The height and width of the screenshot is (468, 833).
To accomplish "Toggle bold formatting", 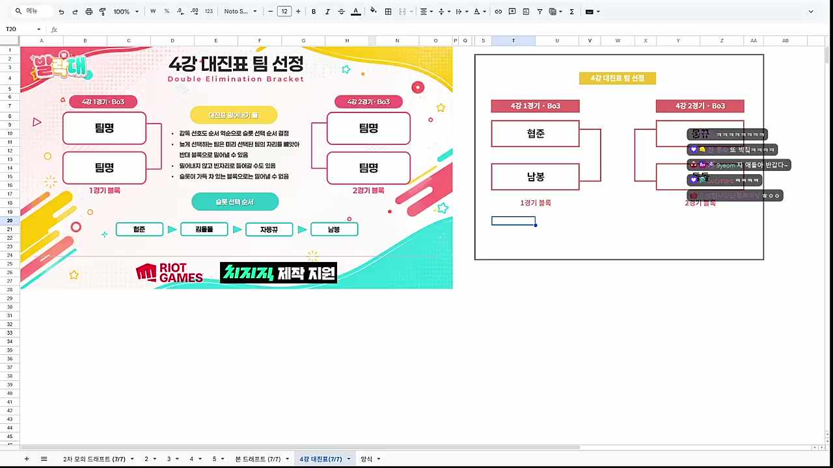I will point(314,12).
